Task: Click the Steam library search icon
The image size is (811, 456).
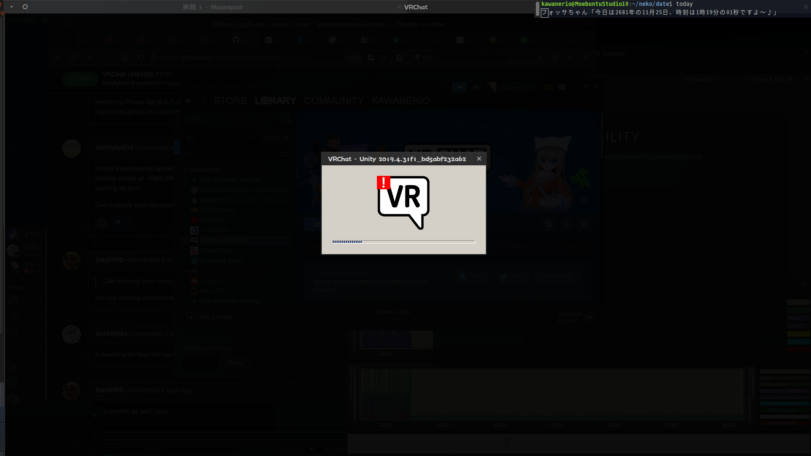Action: point(190,154)
